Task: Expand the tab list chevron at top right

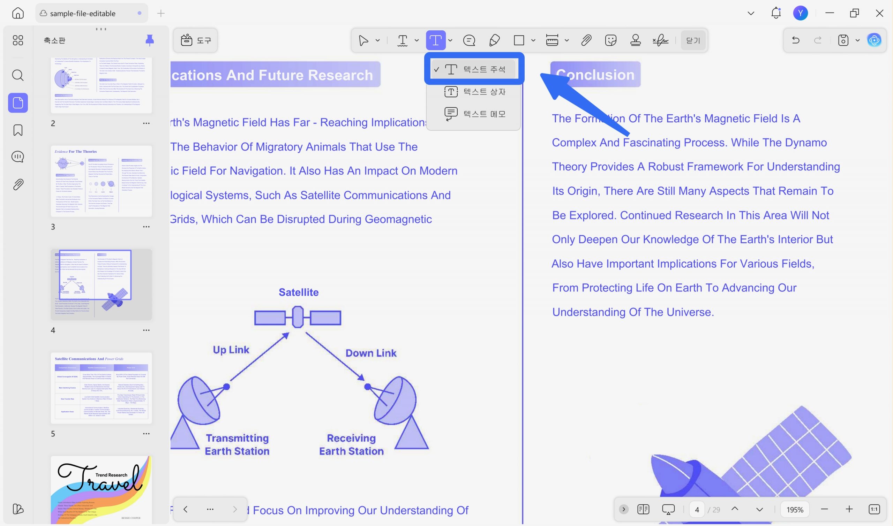Action: (750, 14)
